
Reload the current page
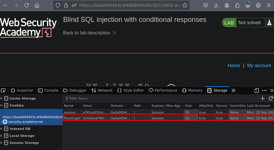(x=27, y=5)
